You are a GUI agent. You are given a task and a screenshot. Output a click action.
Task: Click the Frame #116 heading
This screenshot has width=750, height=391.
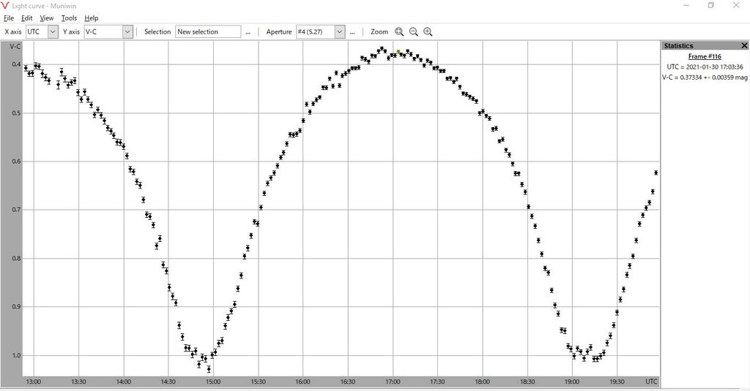[x=705, y=56]
